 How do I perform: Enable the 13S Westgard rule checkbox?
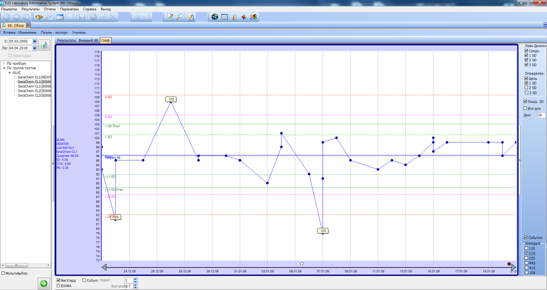pos(526,248)
